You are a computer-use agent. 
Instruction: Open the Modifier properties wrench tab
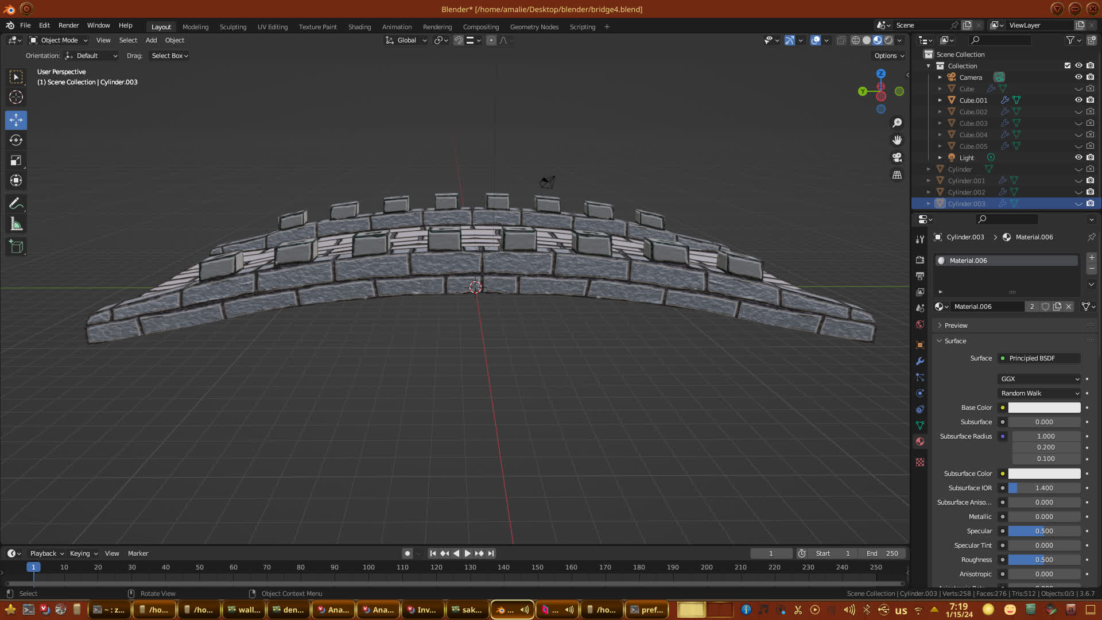tap(920, 361)
